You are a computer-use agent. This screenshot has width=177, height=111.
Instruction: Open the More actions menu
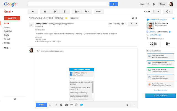(x=99, y=12)
